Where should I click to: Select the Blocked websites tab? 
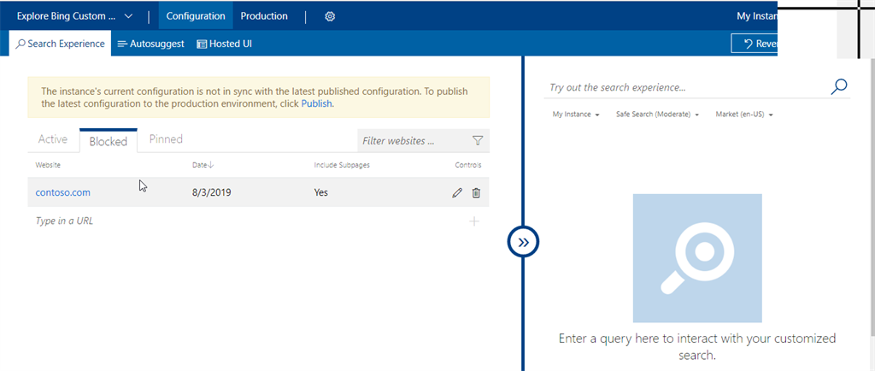tap(109, 141)
